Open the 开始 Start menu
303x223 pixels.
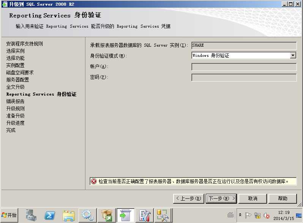[9, 215]
